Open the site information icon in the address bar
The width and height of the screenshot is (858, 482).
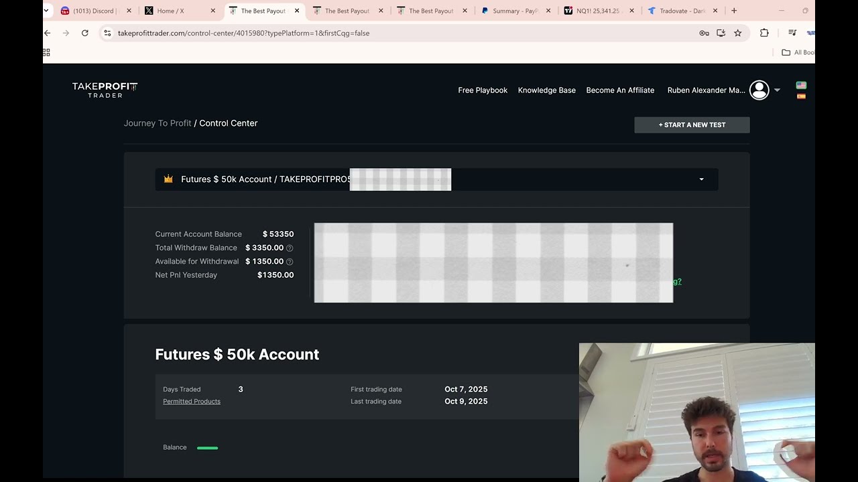point(107,33)
